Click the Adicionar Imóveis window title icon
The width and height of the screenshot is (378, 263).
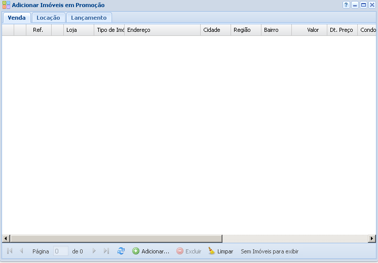[x=6, y=5]
